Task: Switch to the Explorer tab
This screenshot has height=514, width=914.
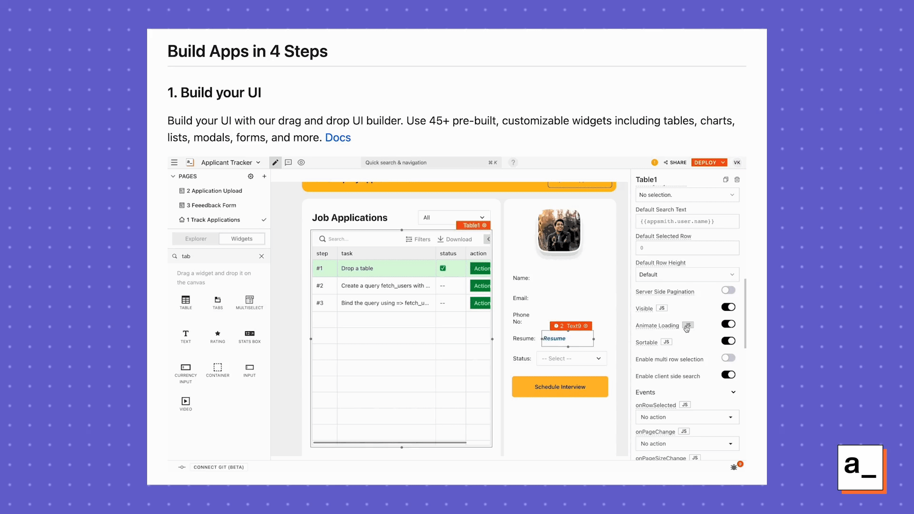Action: pos(196,239)
